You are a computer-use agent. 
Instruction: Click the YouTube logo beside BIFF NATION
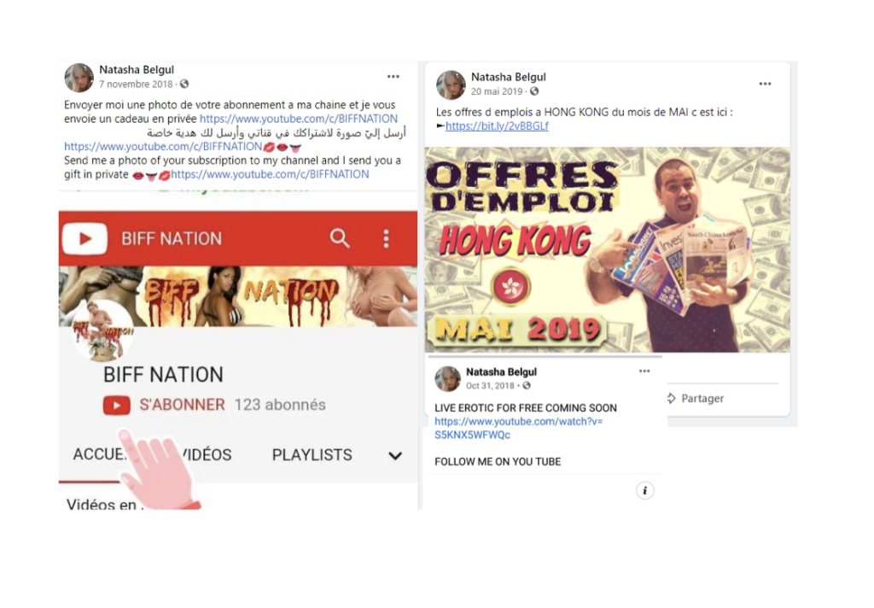[84, 239]
